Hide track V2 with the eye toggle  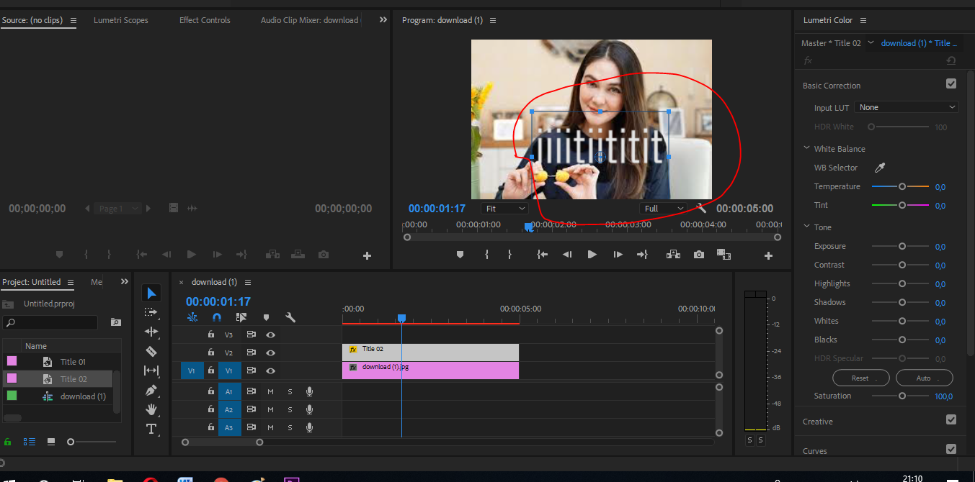[270, 353]
